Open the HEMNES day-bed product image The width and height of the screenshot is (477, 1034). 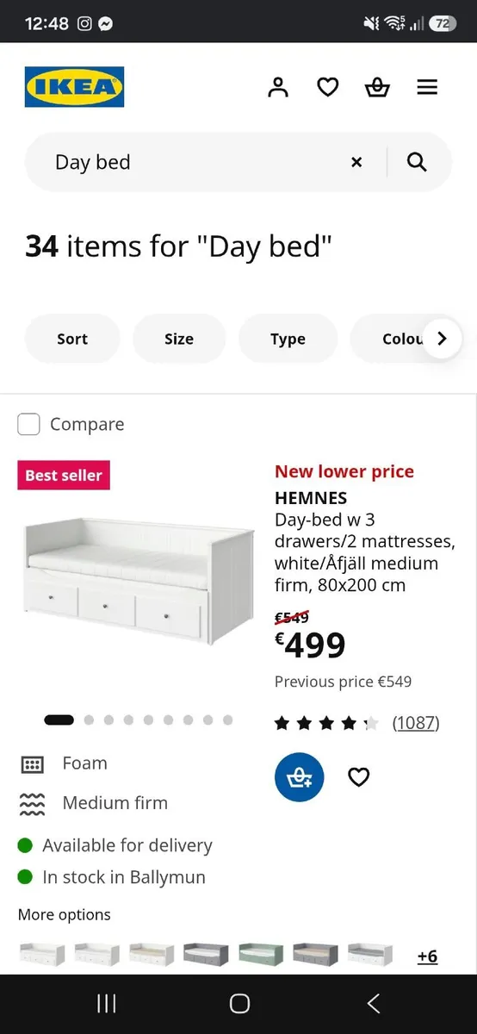coord(139,580)
